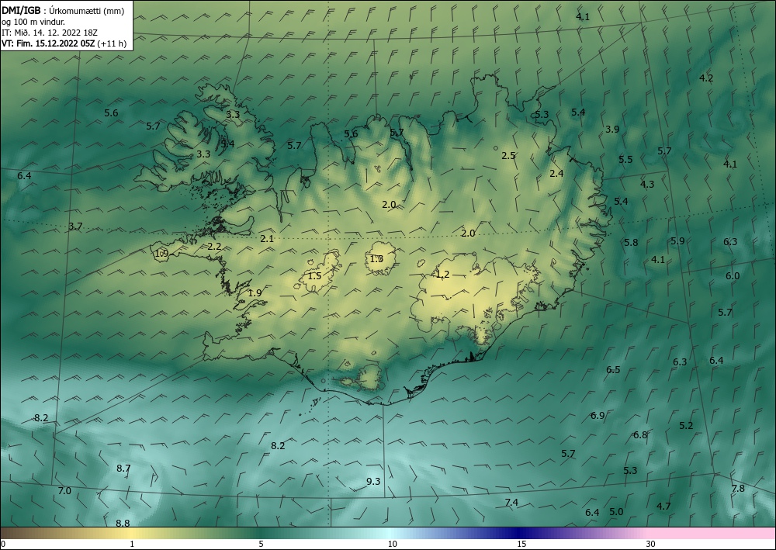Click the map value '4.7'
The image size is (776, 550).
(663, 506)
